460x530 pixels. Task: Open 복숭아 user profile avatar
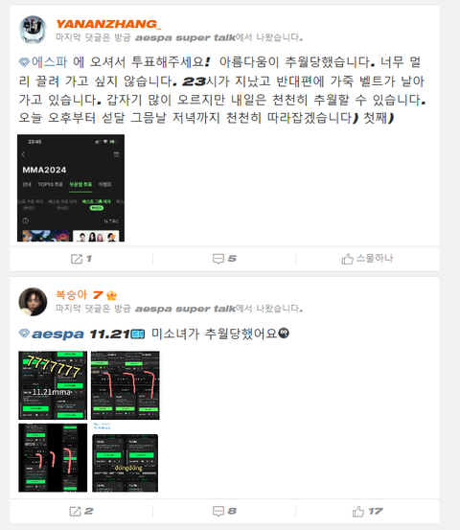(x=33, y=302)
